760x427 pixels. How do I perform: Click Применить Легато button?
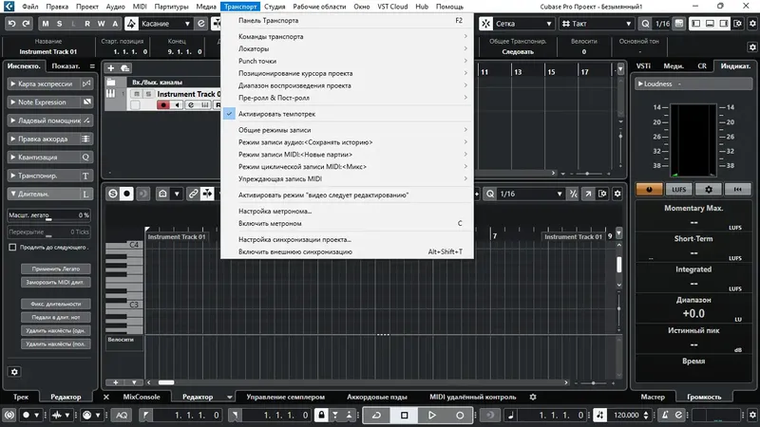point(56,269)
